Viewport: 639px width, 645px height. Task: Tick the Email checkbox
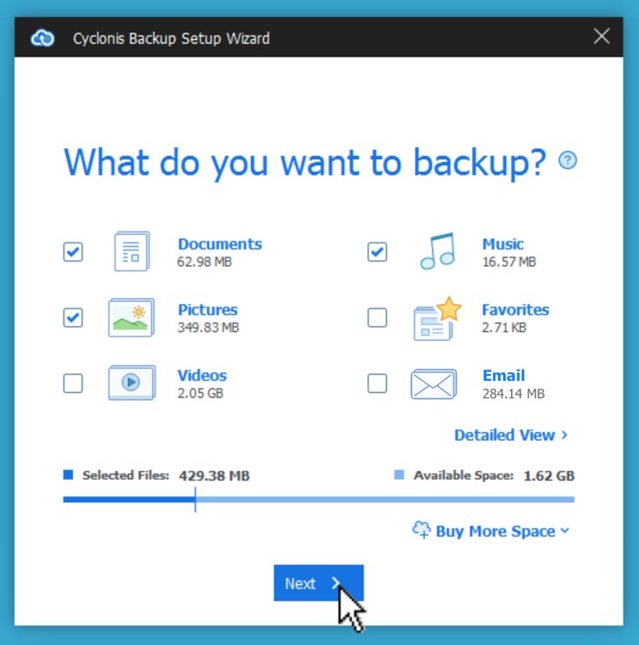(376, 382)
